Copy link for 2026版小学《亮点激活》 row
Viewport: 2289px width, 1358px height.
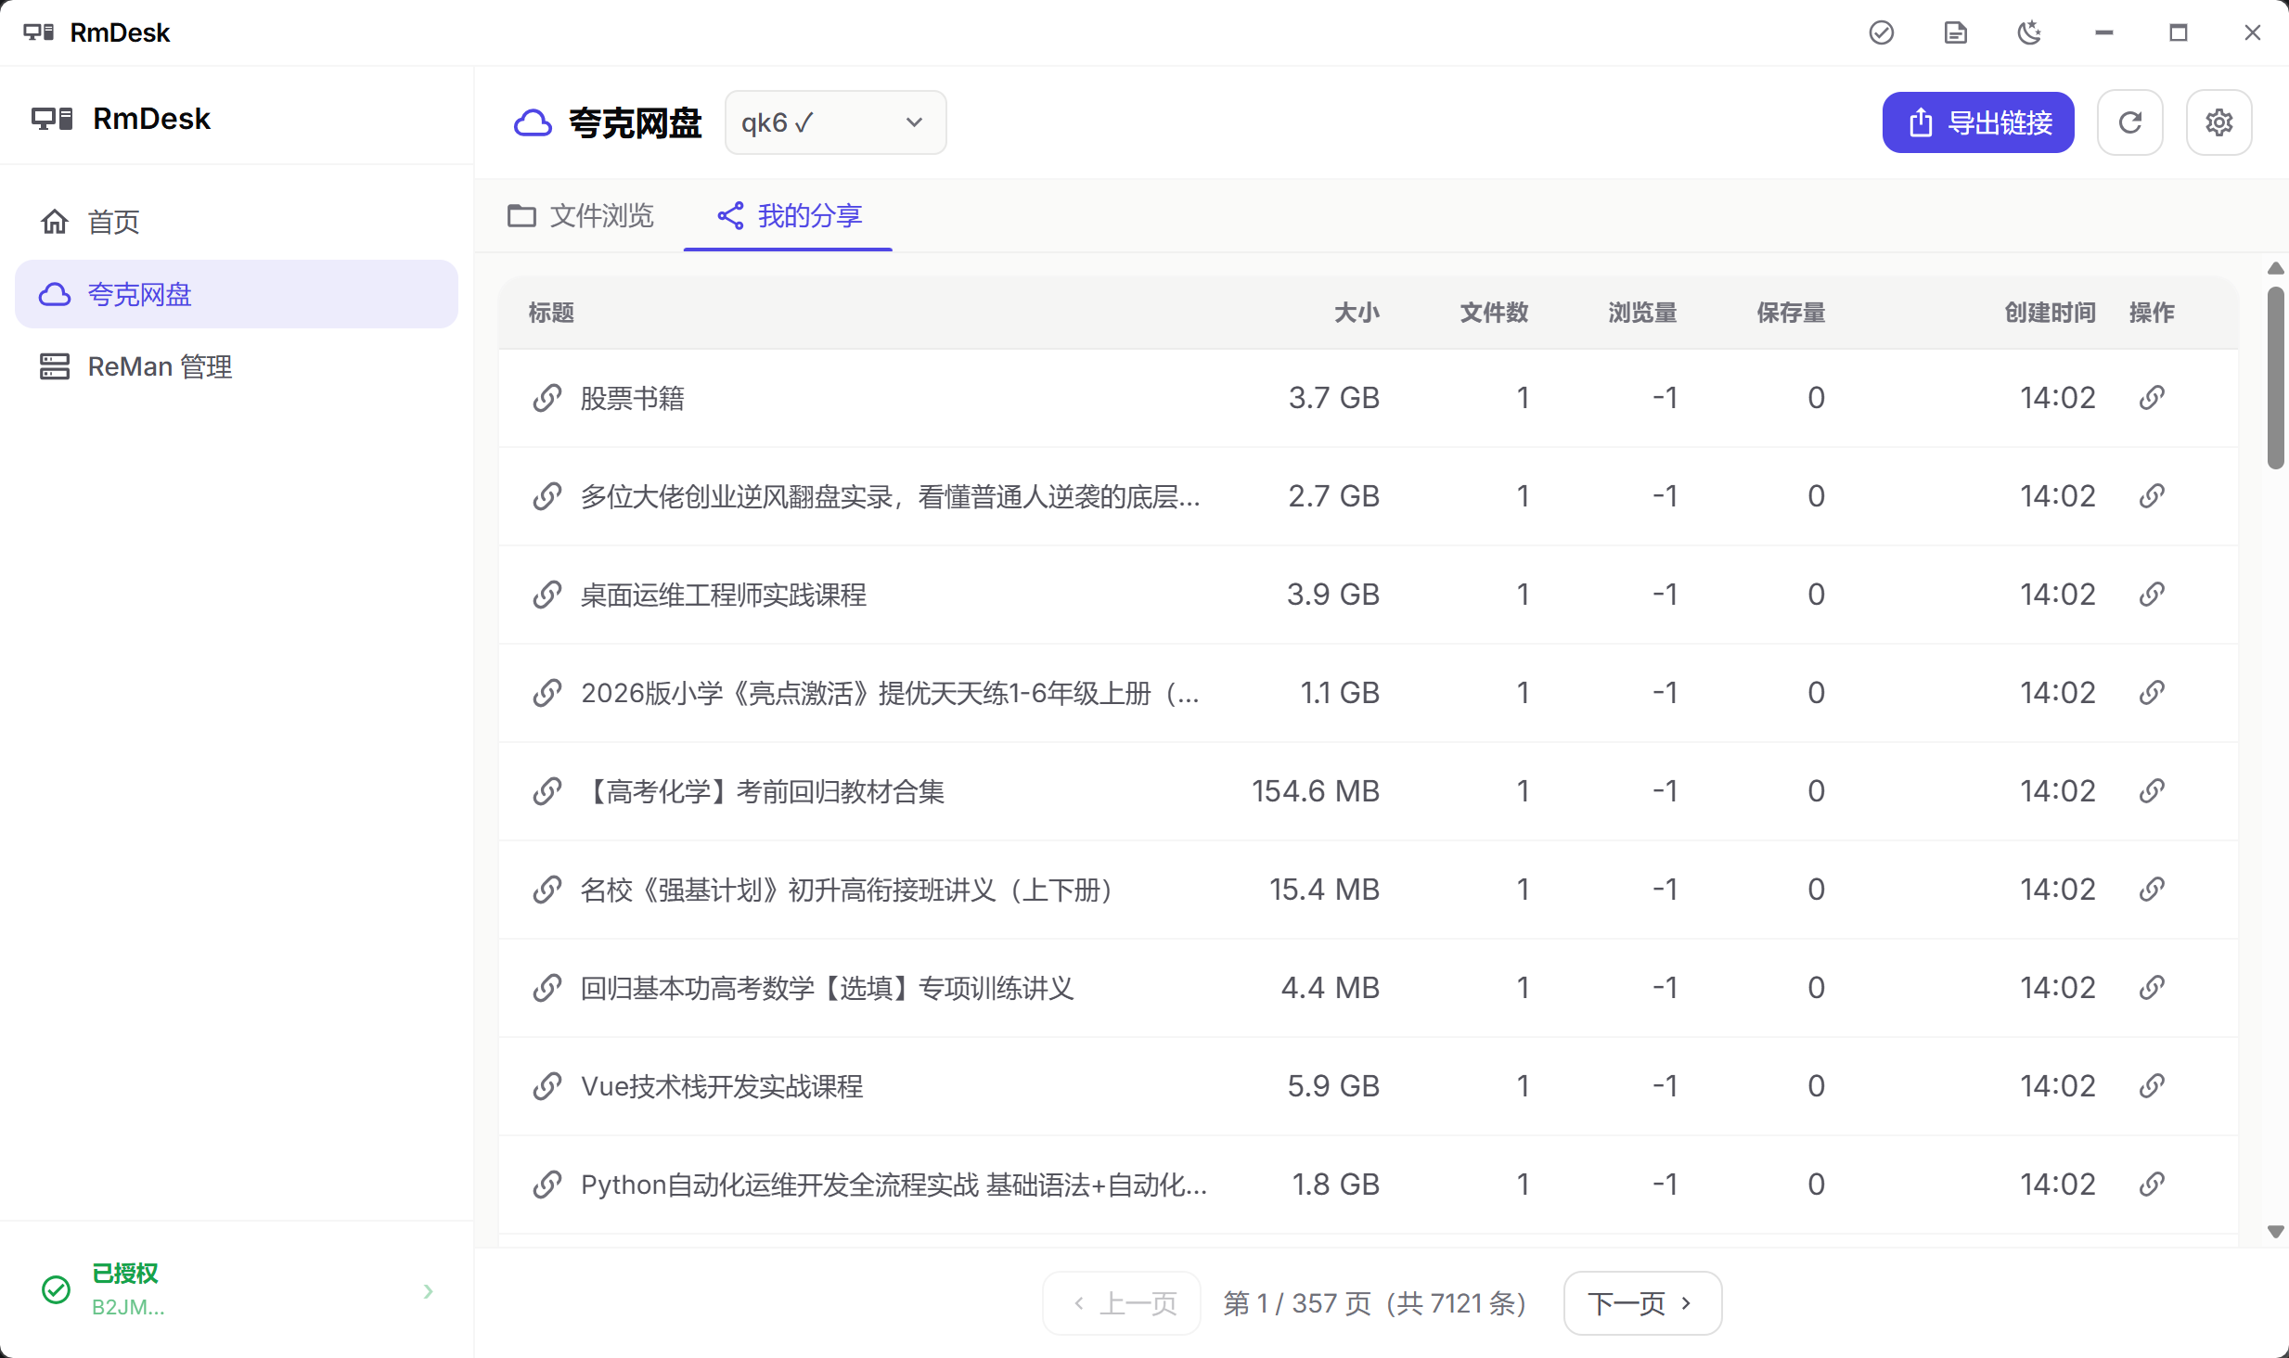pos(2152,693)
